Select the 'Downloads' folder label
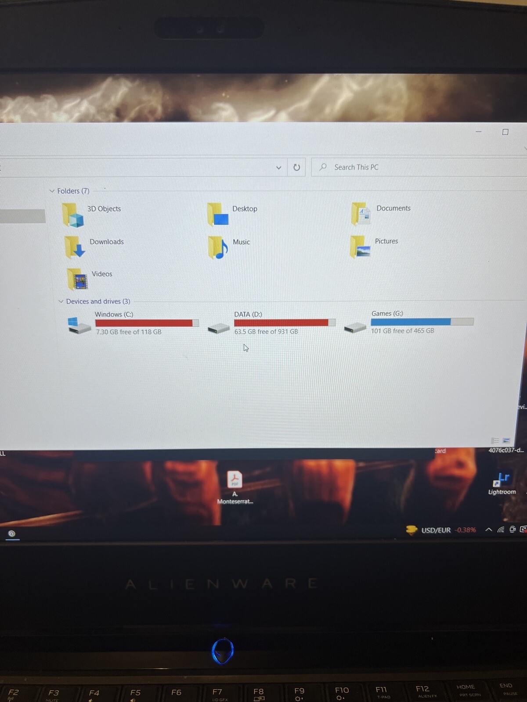 [107, 242]
